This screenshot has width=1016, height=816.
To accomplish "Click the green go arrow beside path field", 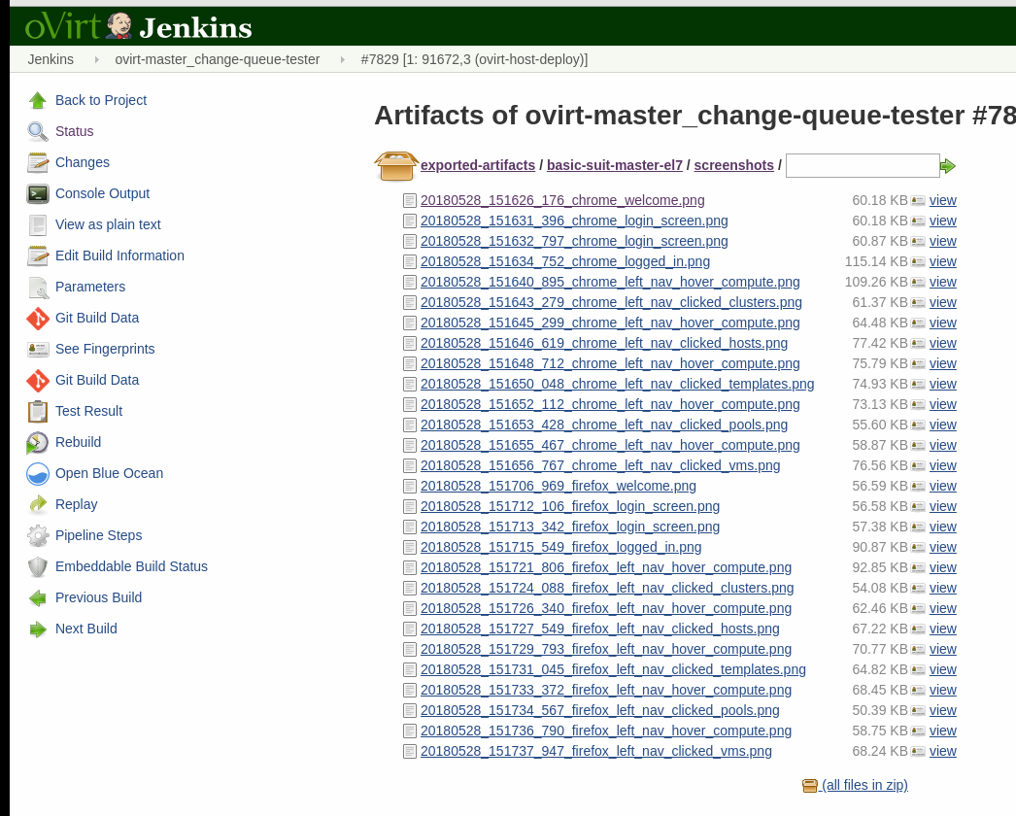I will [x=948, y=166].
